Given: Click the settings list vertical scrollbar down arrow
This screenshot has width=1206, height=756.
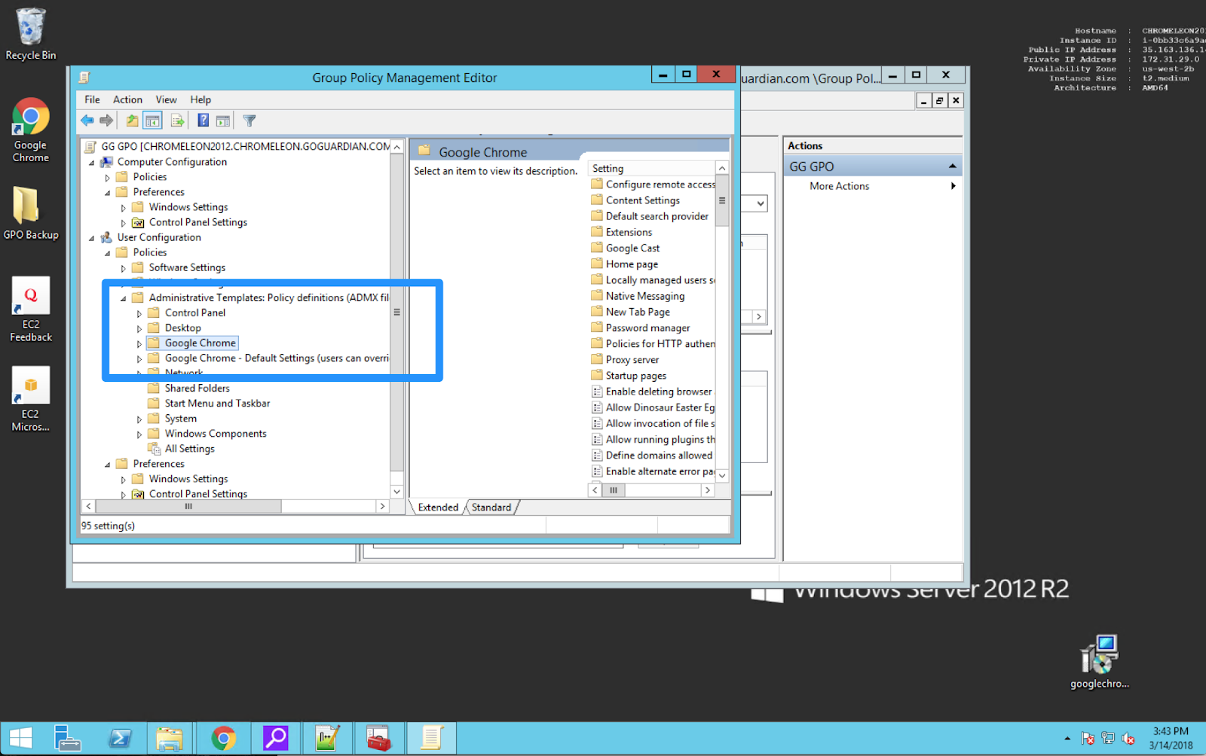Looking at the screenshot, I should pyautogui.click(x=722, y=475).
